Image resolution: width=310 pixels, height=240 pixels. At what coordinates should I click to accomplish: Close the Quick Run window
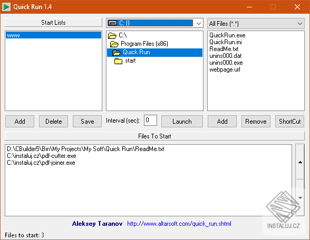[297, 7]
